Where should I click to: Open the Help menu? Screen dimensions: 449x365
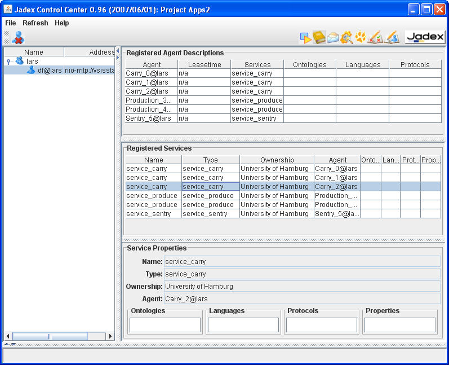(x=61, y=23)
